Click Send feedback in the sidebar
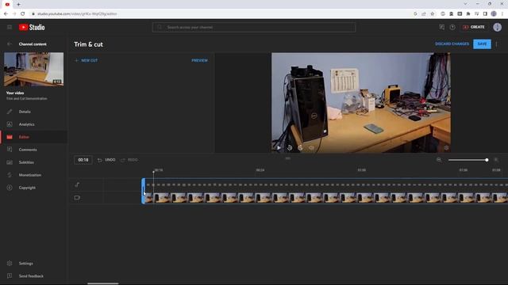 pos(31,276)
